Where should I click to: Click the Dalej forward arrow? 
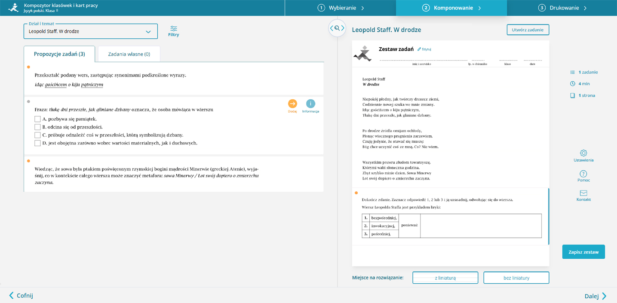point(596,296)
